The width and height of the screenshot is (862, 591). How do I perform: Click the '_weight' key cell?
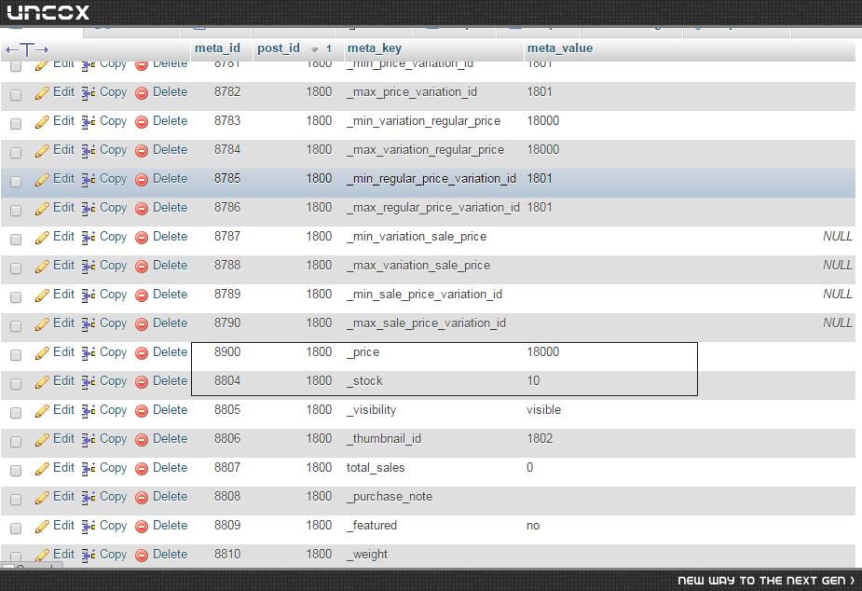point(366,555)
